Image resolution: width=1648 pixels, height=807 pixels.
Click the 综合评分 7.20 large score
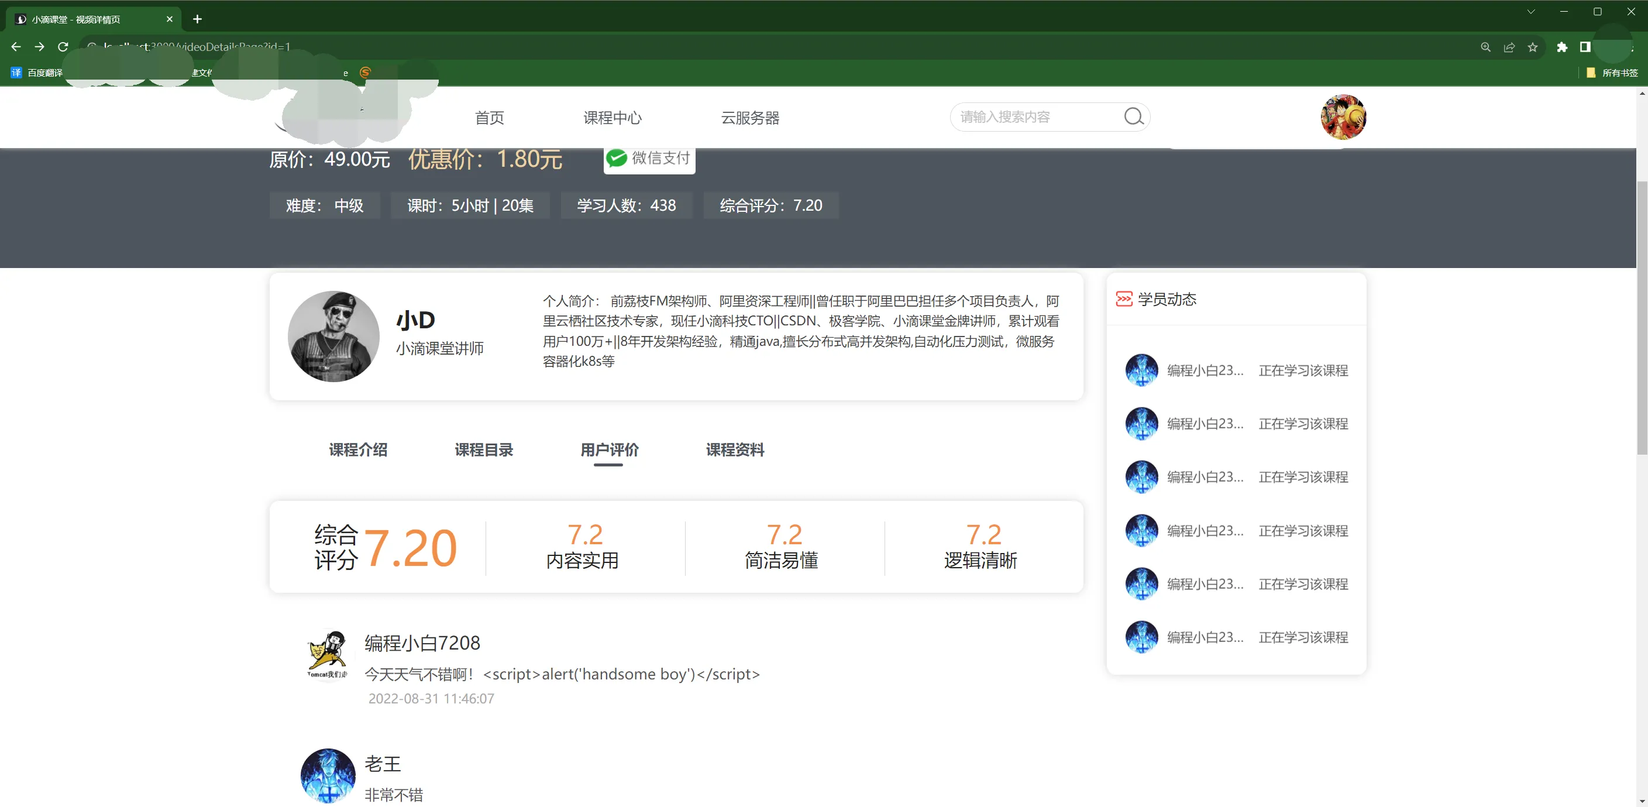click(x=410, y=548)
